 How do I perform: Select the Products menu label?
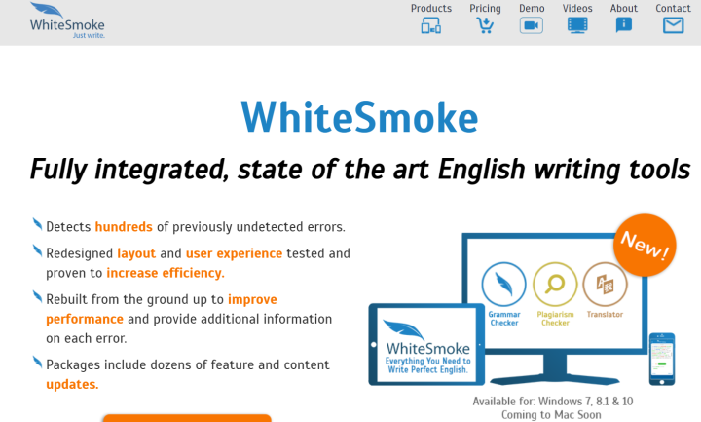[x=431, y=8]
